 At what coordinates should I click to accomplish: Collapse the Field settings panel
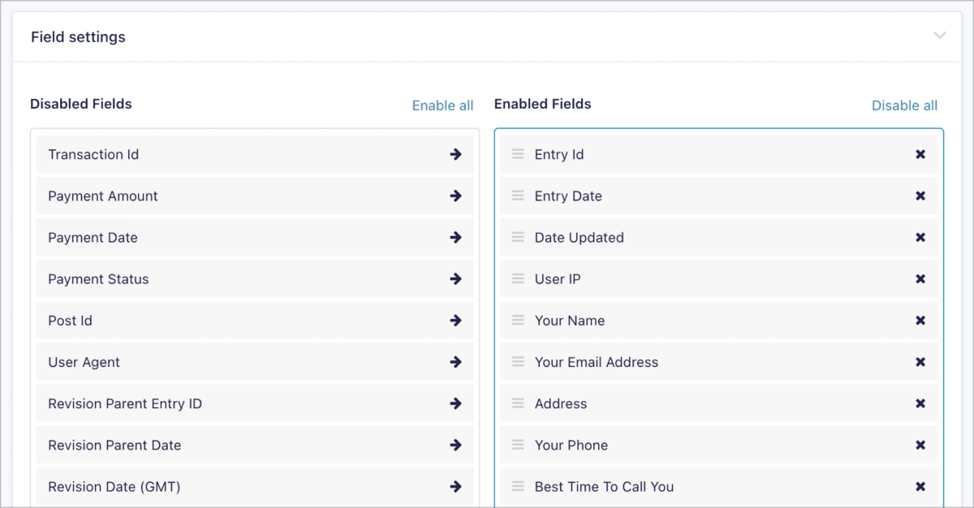[x=940, y=36]
